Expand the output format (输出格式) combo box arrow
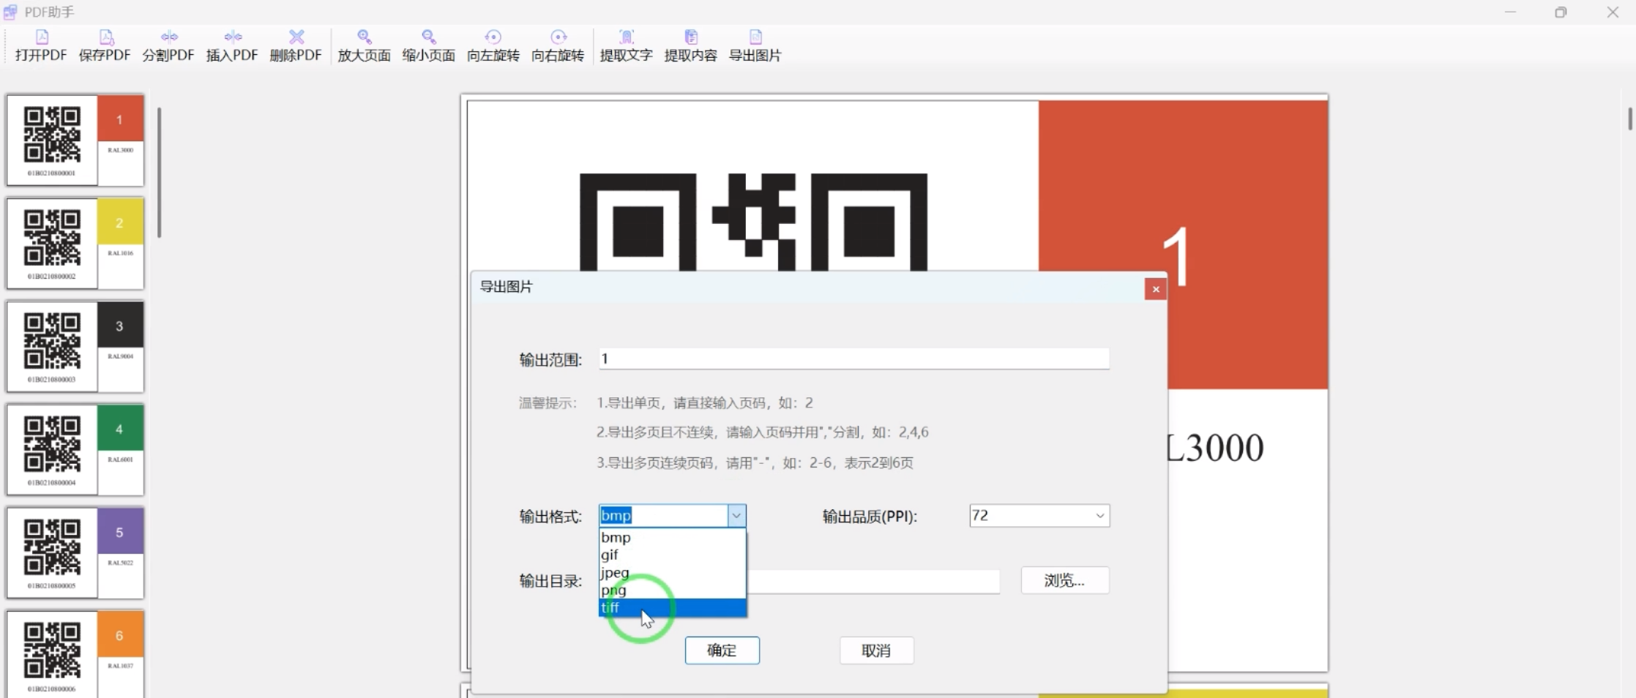This screenshot has height=698, width=1636. 736,516
